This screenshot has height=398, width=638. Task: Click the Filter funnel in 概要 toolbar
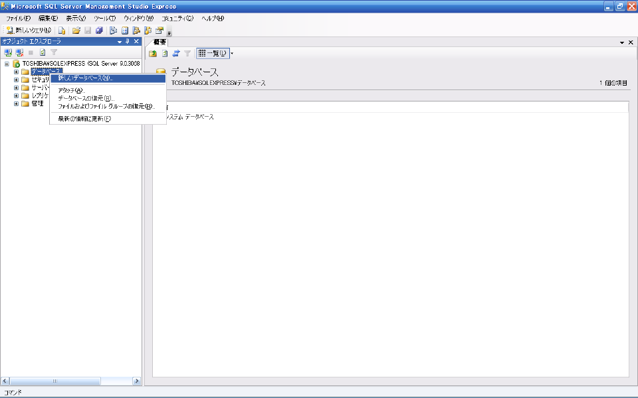(187, 53)
